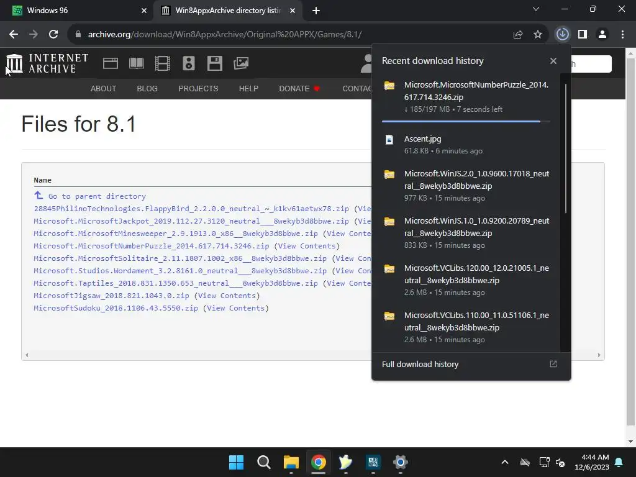Download MicrosoftMinesweeper zip link
The height and width of the screenshot is (477, 636).
click(x=176, y=234)
